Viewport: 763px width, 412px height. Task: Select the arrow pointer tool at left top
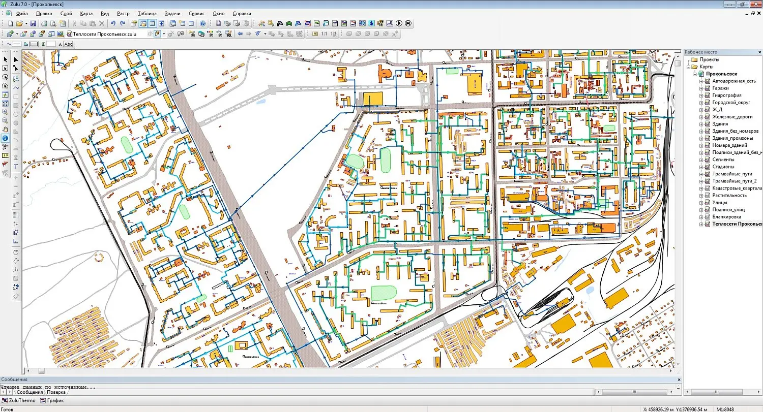[x=5, y=59]
